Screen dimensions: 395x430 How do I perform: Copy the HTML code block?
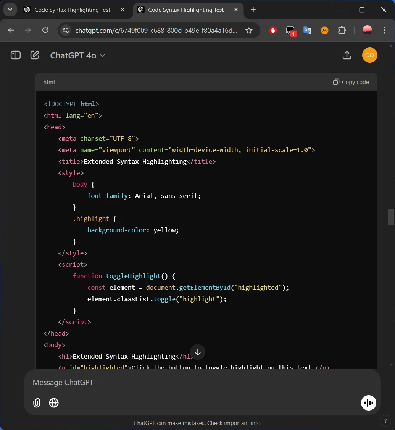[x=350, y=82]
